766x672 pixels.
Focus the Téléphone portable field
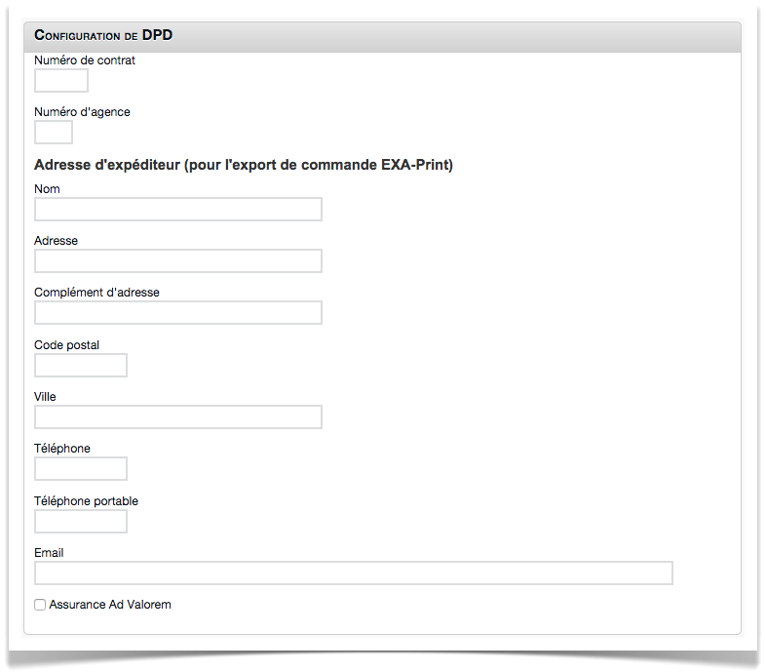tap(81, 522)
